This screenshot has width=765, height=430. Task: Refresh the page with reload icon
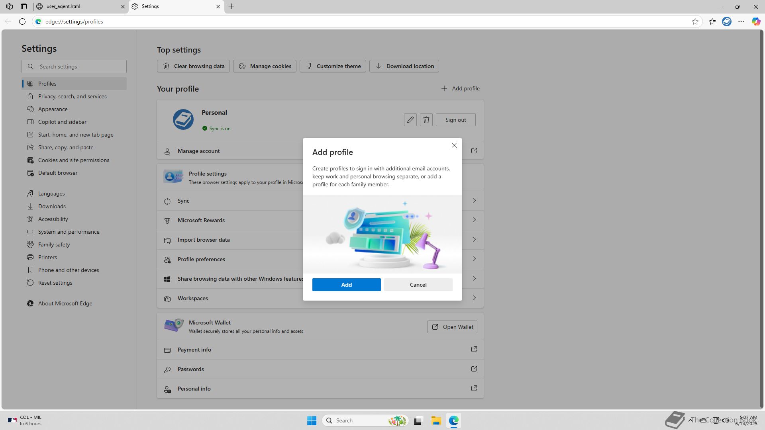click(22, 21)
